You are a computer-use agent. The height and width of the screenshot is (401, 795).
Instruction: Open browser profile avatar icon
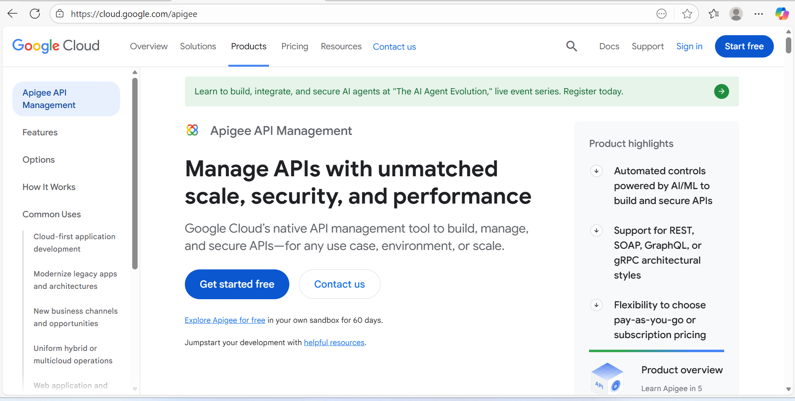click(736, 14)
